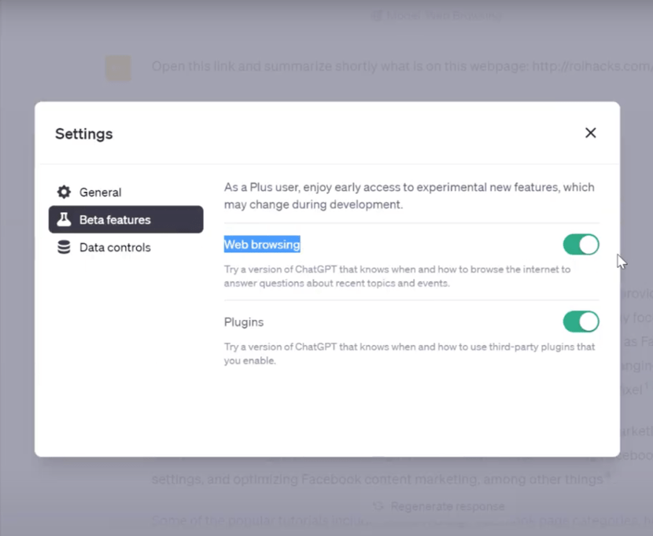Open the General settings tab

pyautogui.click(x=126, y=192)
